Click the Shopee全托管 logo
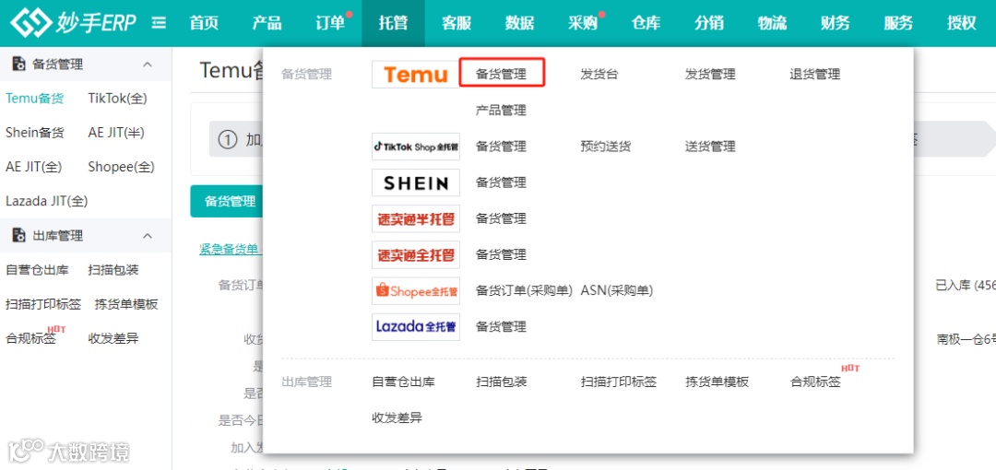This screenshot has height=470, width=996. (415, 291)
